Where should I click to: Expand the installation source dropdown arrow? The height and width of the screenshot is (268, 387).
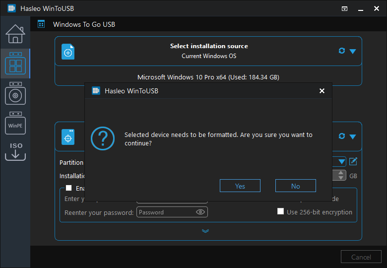(353, 51)
